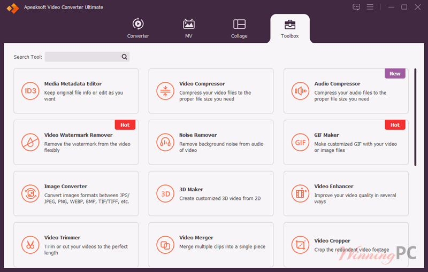Click the New badge on Audio Compressor
428x272 pixels.
(x=395, y=74)
